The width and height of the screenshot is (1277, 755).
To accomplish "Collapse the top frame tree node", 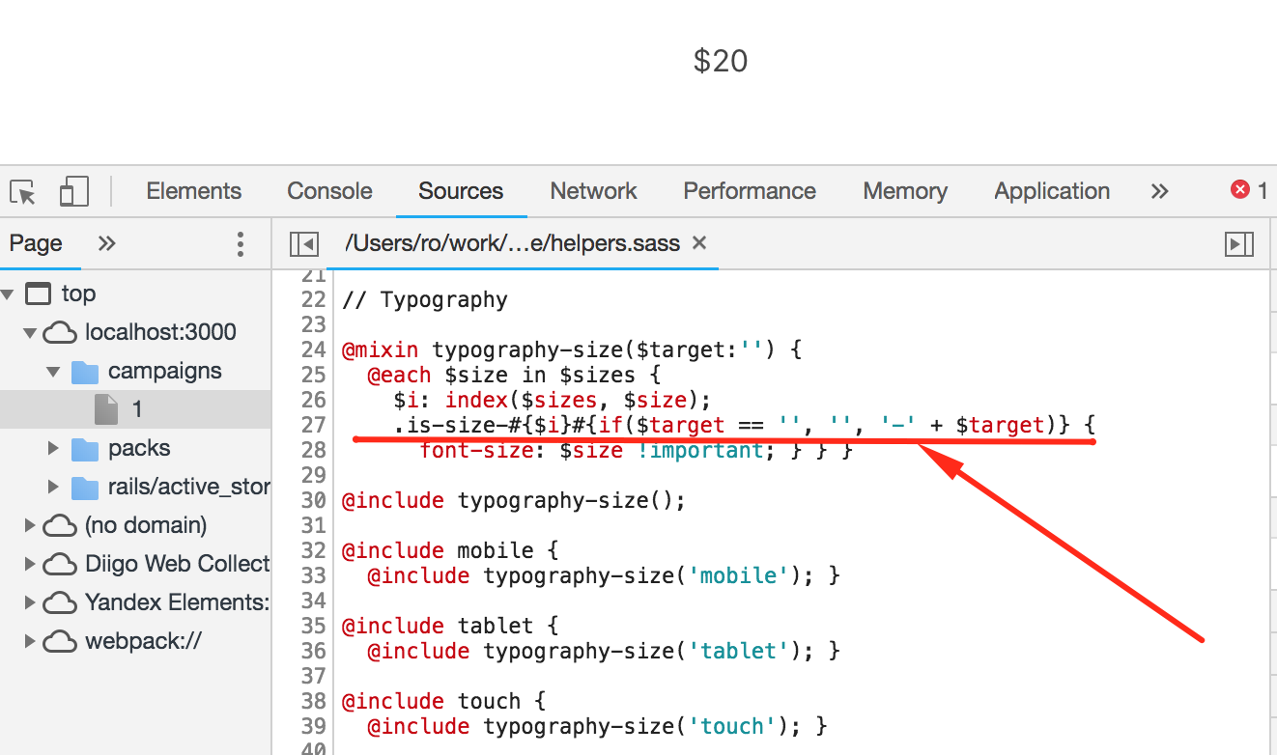I will (x=9, y=294).
